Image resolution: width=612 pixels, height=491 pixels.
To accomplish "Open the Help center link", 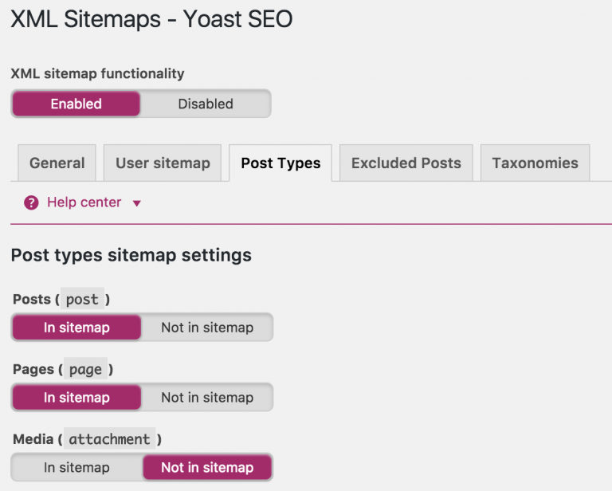I will pos(84,202).
